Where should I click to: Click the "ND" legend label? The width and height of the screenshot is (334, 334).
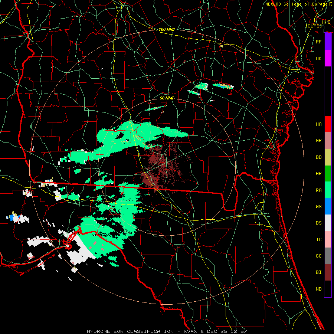click(318, 289)
